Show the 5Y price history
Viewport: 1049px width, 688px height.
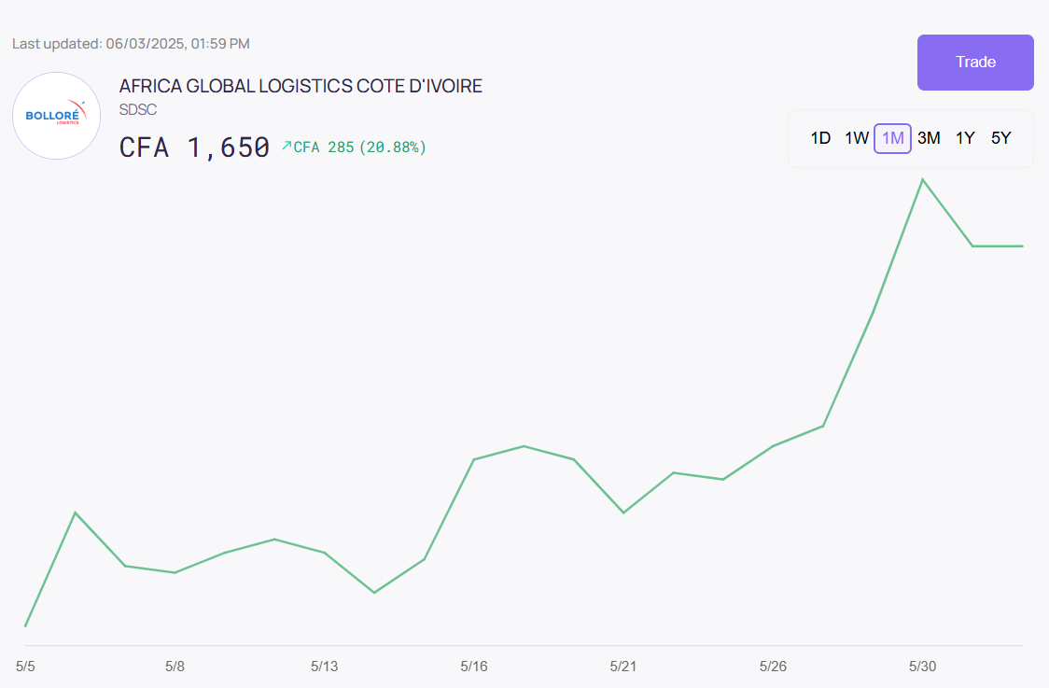point(1000,138)
